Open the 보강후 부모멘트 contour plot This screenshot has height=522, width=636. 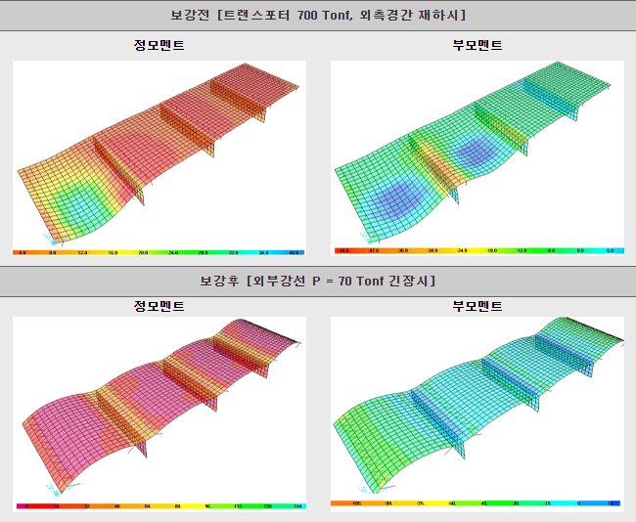click(477, 406)
